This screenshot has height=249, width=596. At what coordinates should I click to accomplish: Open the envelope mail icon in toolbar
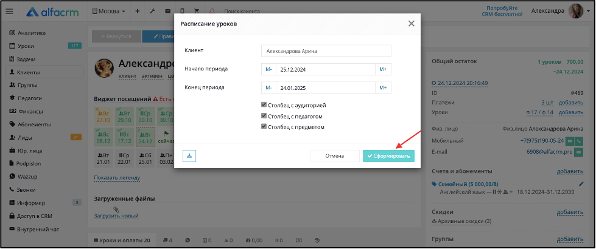[167, 12]
